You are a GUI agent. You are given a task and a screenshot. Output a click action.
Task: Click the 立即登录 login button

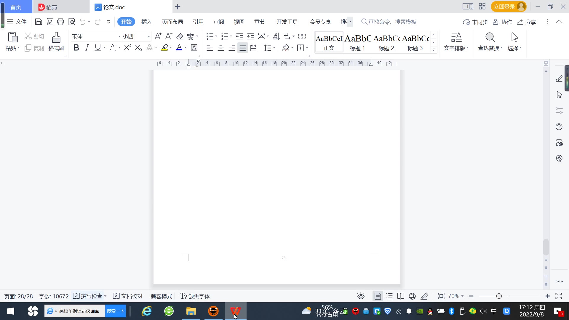(504, 7)
